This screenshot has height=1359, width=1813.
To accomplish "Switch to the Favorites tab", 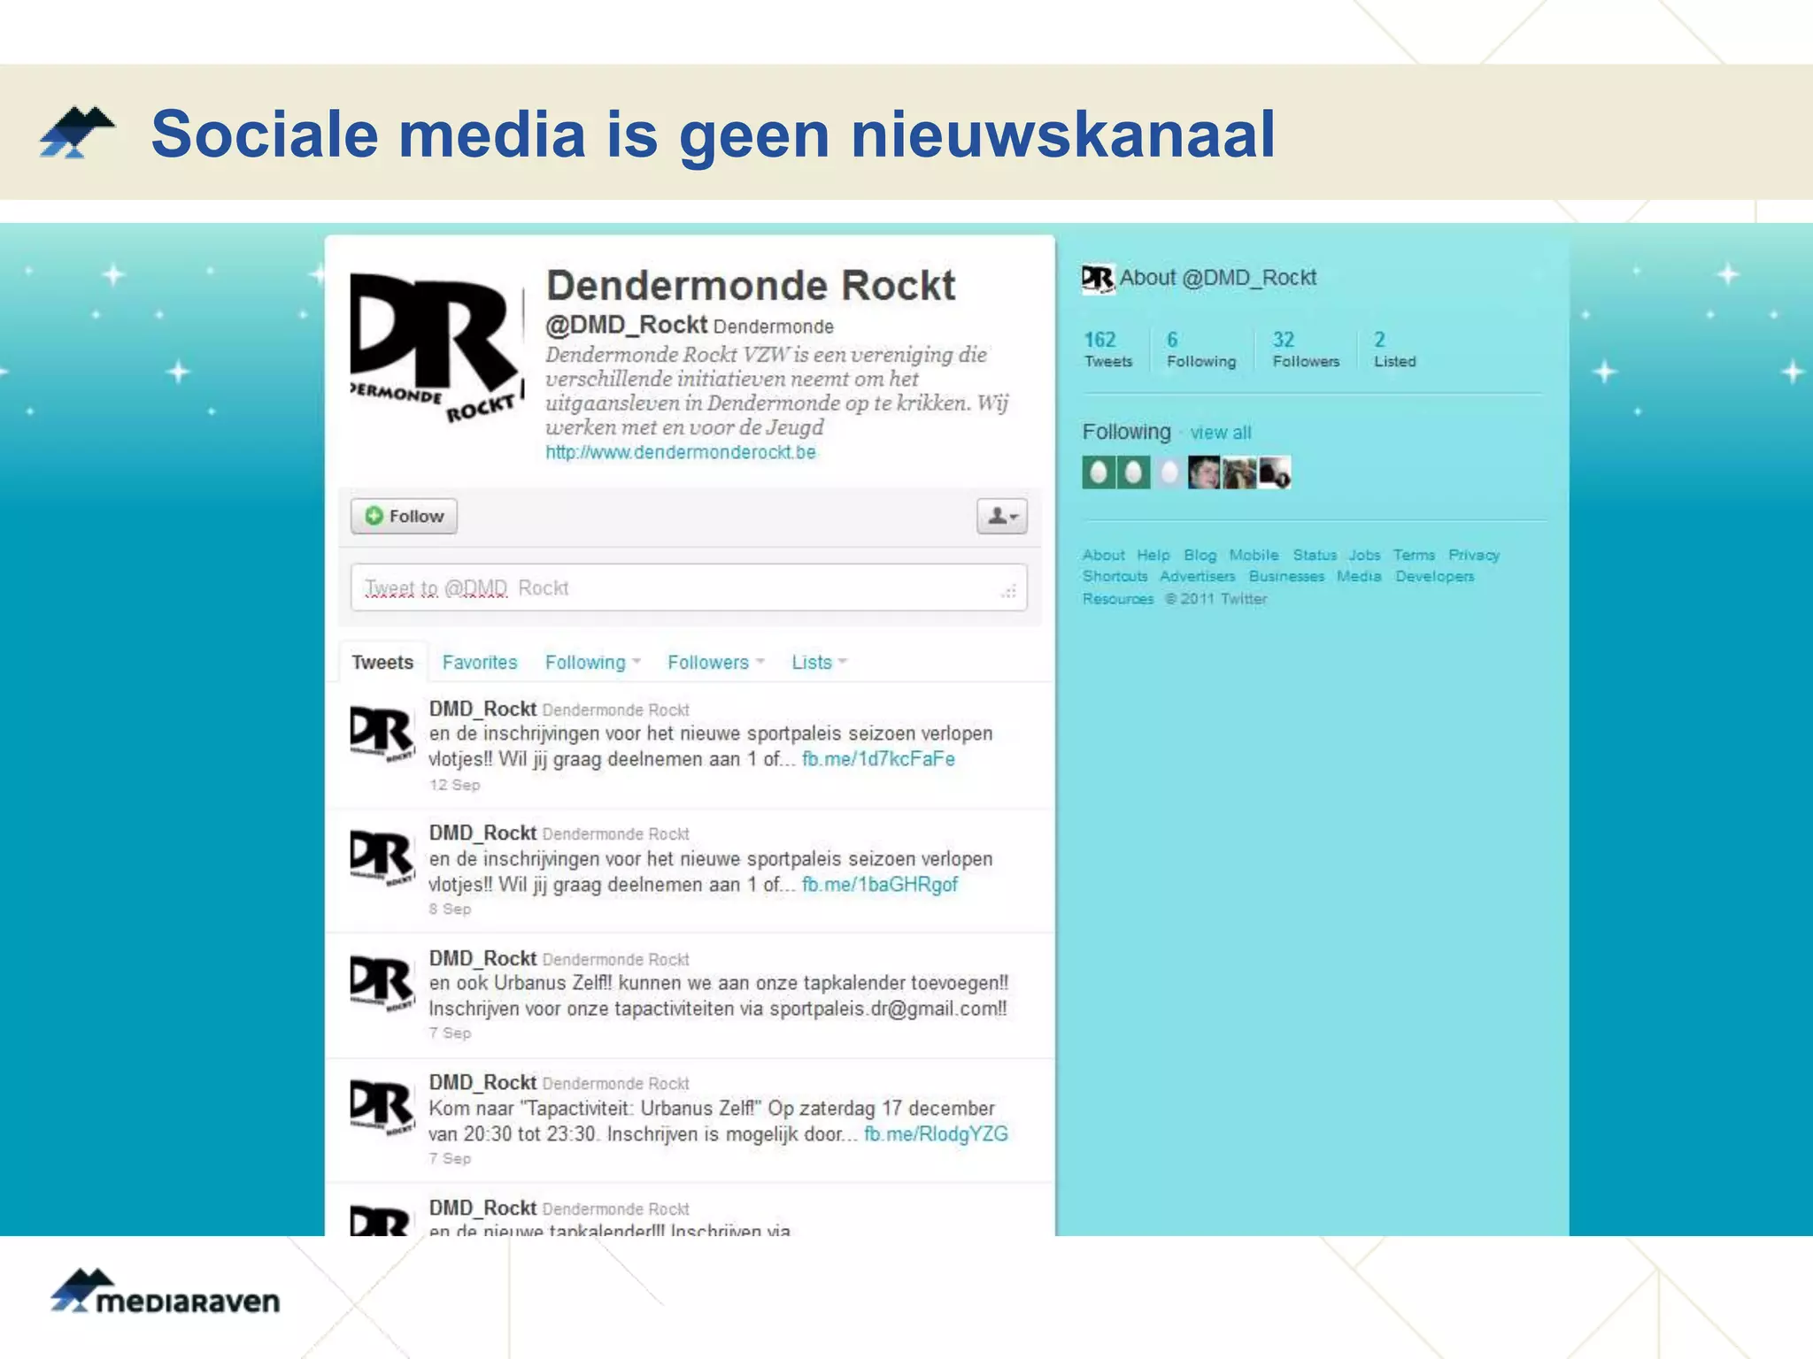I will 480,662.
